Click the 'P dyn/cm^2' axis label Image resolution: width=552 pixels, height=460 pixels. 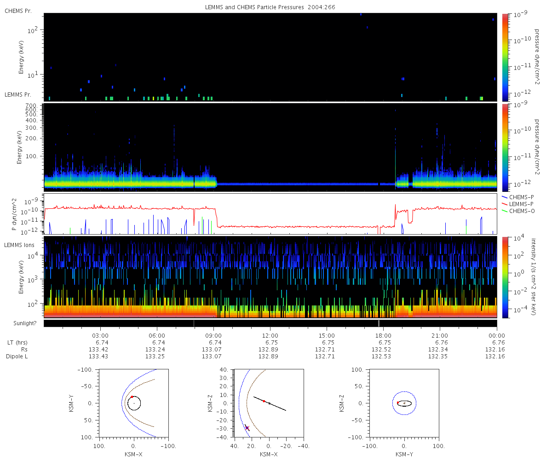click(14, 214)
